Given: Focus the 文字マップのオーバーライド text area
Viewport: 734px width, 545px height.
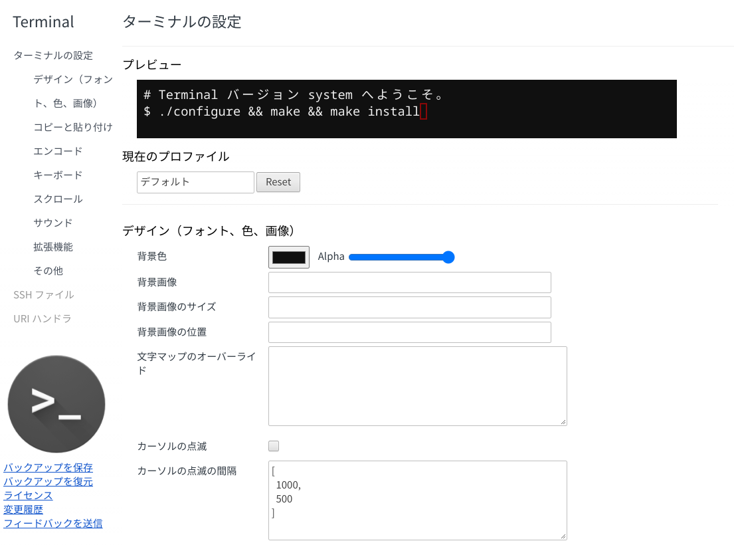Looking at the screenshot, I should coord(418,385).
